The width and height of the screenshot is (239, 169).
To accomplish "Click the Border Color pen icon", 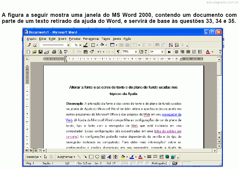I will (x=86, y=45).
